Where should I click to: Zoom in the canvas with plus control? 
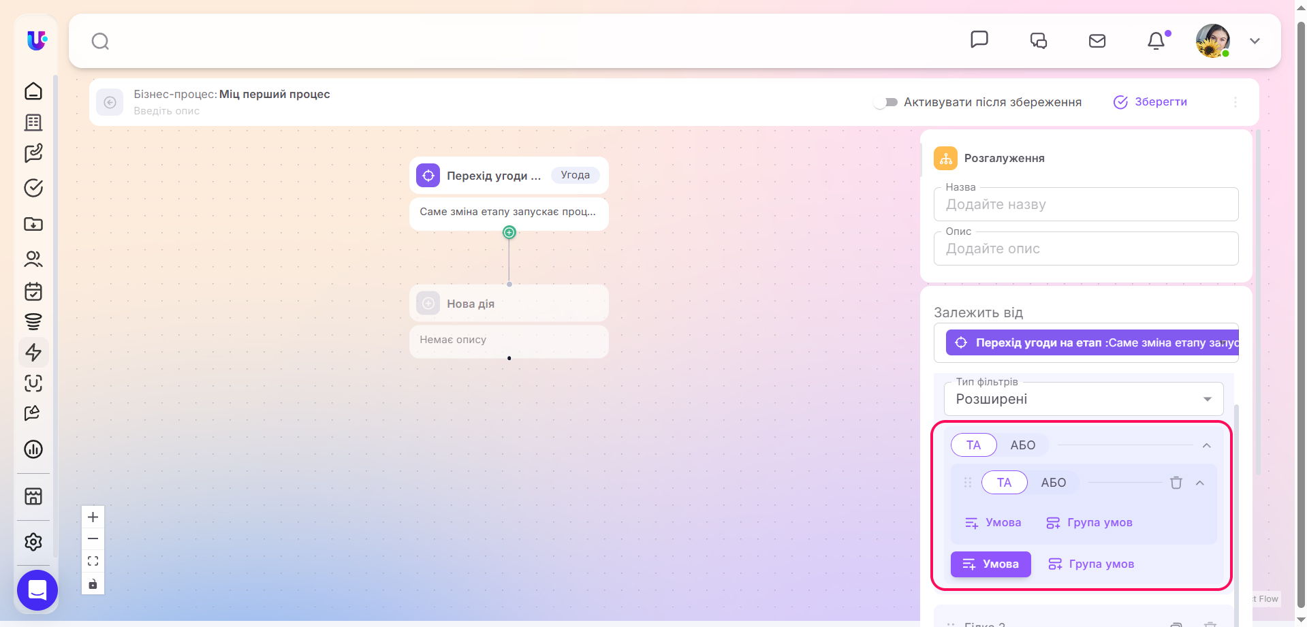point(93,517)
